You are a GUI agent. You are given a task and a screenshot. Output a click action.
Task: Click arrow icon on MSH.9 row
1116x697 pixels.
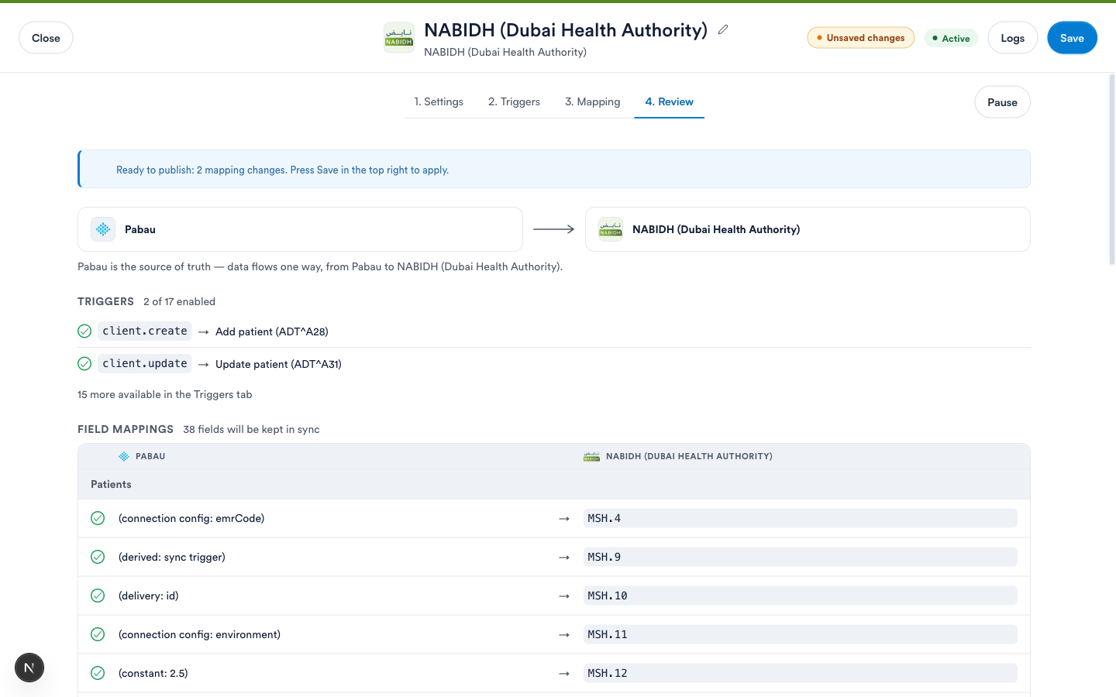click(564, 558)
